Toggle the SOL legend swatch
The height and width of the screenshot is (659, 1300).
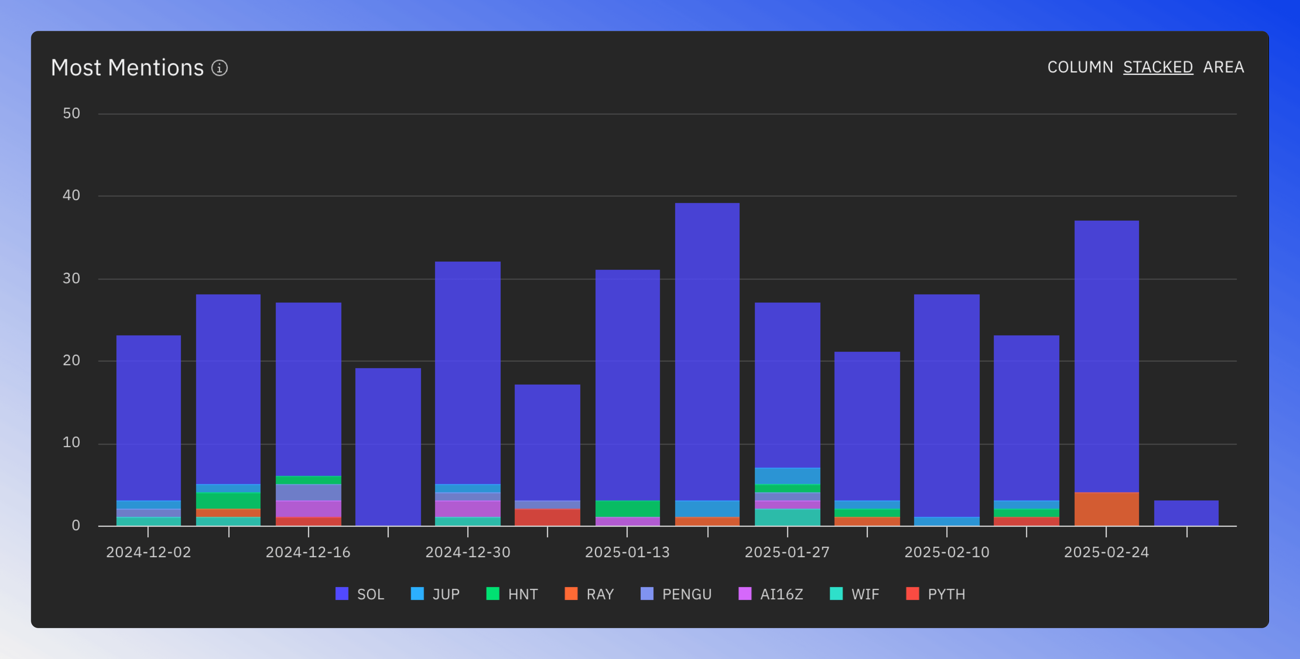pos(342,593)
